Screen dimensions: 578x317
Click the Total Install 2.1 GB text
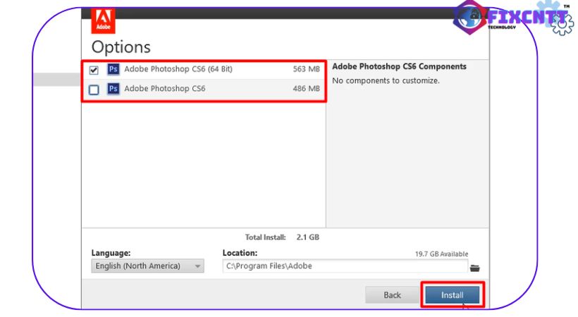pos(283,237)
